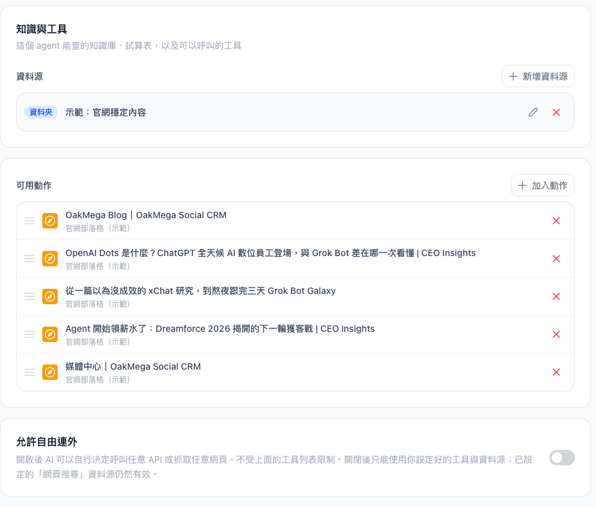596x507 pixels.
Task: Delete the OakMega Blog action
Action: pos(556,221)
